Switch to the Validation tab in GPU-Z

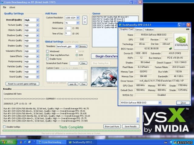149,30
